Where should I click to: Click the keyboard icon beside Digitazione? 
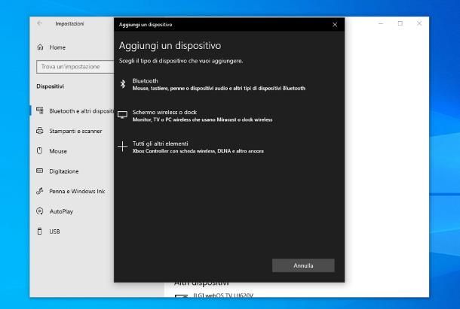[x=40, y=171]
